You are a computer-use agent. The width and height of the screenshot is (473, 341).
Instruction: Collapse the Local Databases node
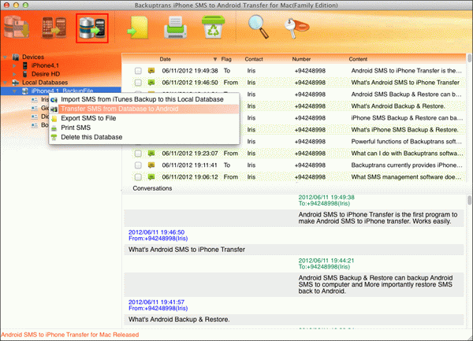point(6,82)
